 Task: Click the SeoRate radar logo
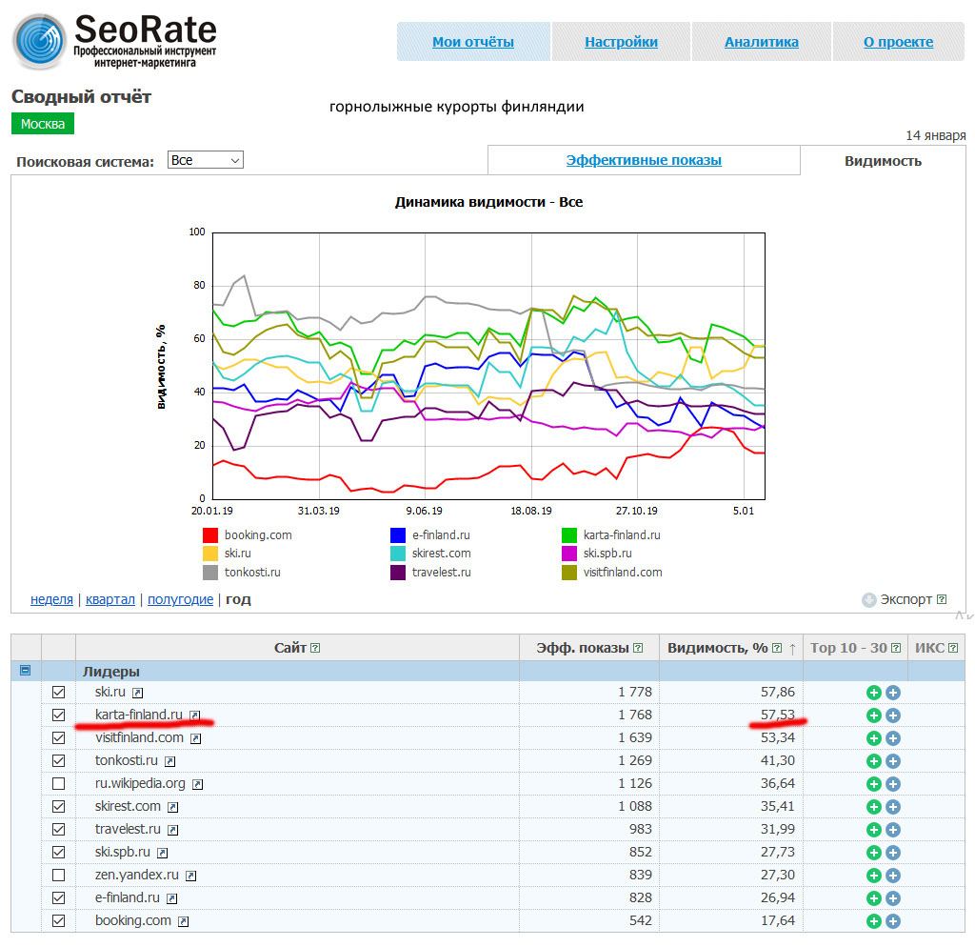coord(38,42)
